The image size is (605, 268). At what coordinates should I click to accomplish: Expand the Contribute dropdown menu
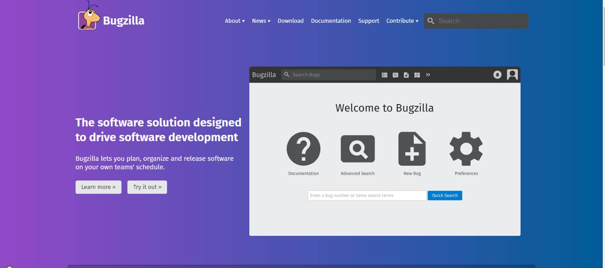(402, 21)
